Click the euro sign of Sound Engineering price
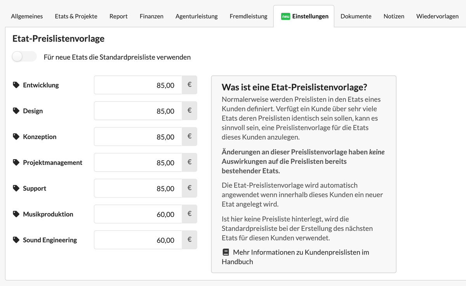This screenshot has width=466, height=286. 190,240
